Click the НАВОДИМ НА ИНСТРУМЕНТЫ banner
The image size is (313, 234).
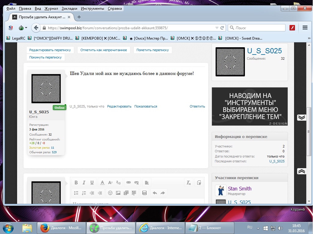point(250,107)
